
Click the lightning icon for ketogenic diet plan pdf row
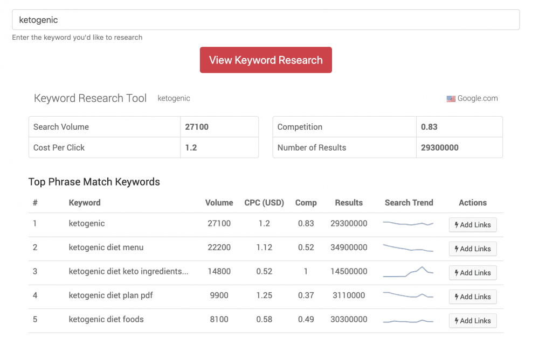(x=458, y=296)
